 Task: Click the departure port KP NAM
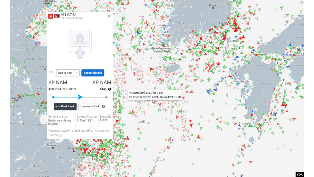[x=58, y=82]
